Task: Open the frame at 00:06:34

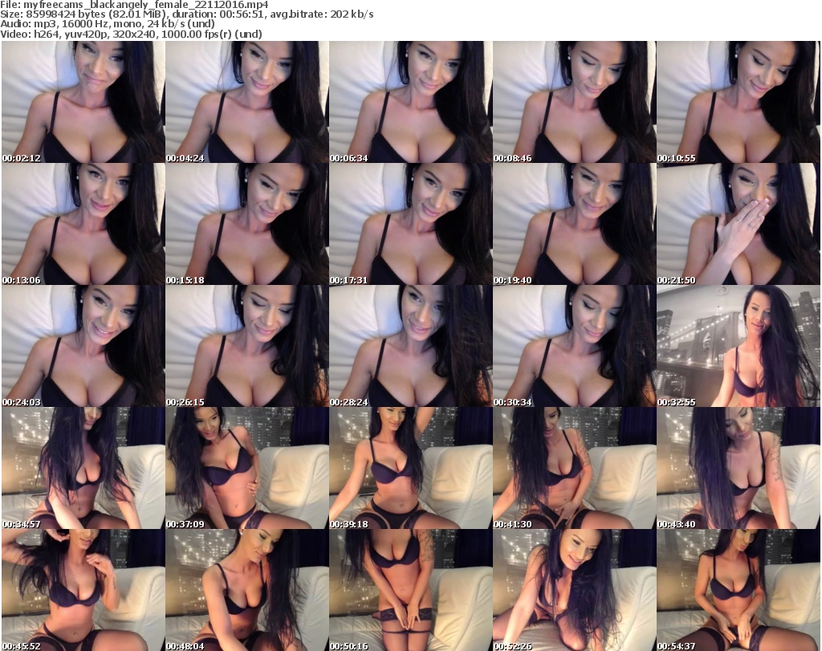Action: click(x=410, y=102)
